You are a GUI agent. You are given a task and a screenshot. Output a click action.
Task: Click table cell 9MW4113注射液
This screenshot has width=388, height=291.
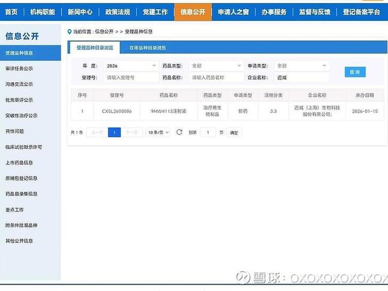point(168,112)
